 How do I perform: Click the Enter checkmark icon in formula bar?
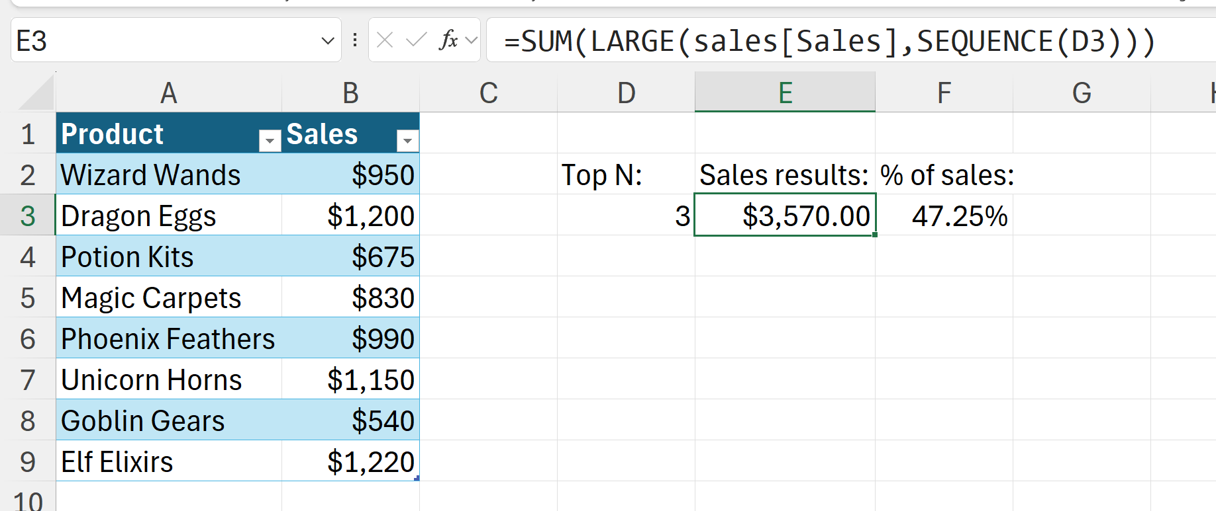416,40
